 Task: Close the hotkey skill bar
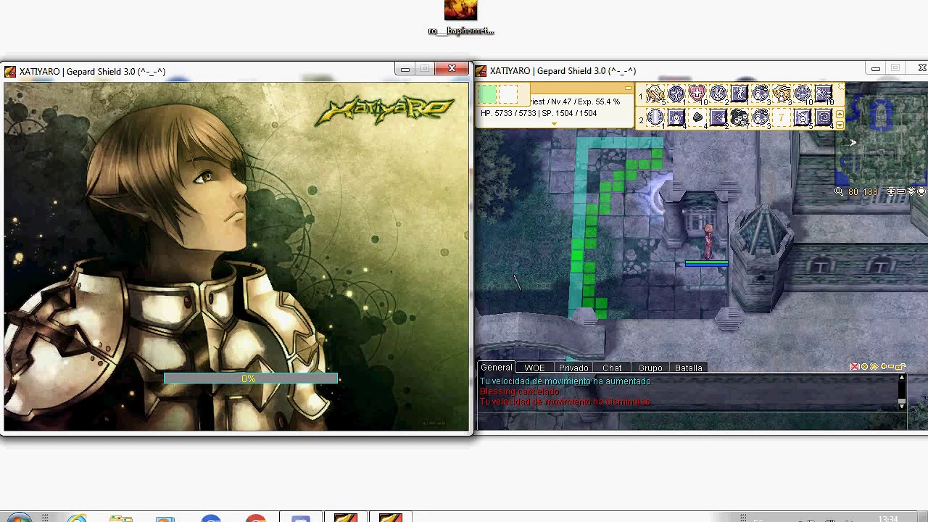click(x=841, y=87)
